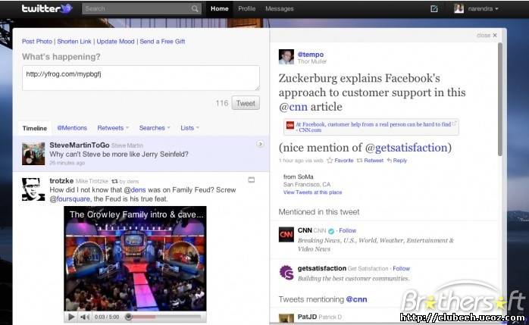The height and width of the screenshot is (325, 529).
Task: Click in the What's happening text box
Action: 141,78
